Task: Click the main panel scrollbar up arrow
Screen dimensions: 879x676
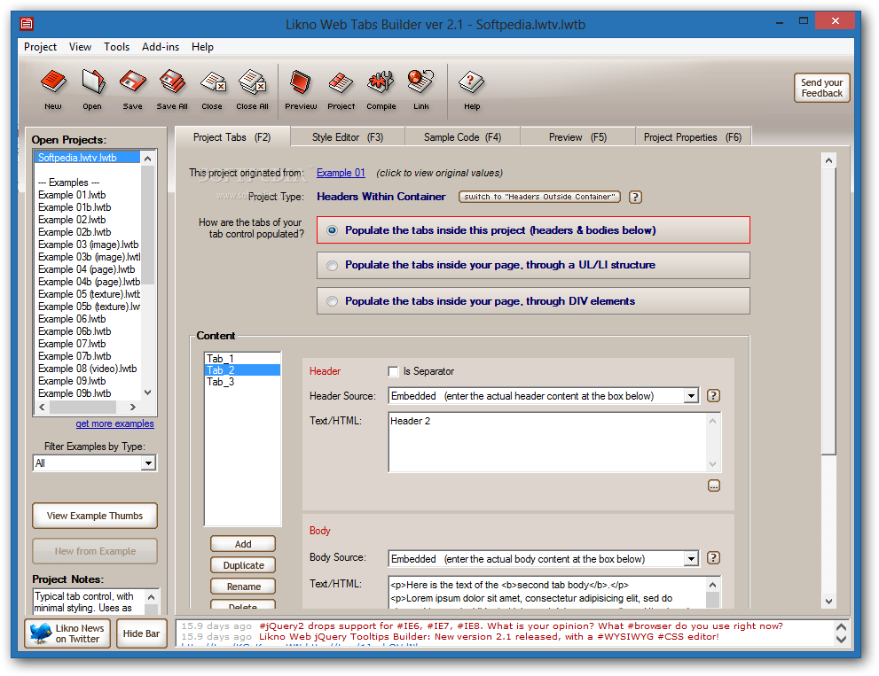Action: click(x=829, y=160)
